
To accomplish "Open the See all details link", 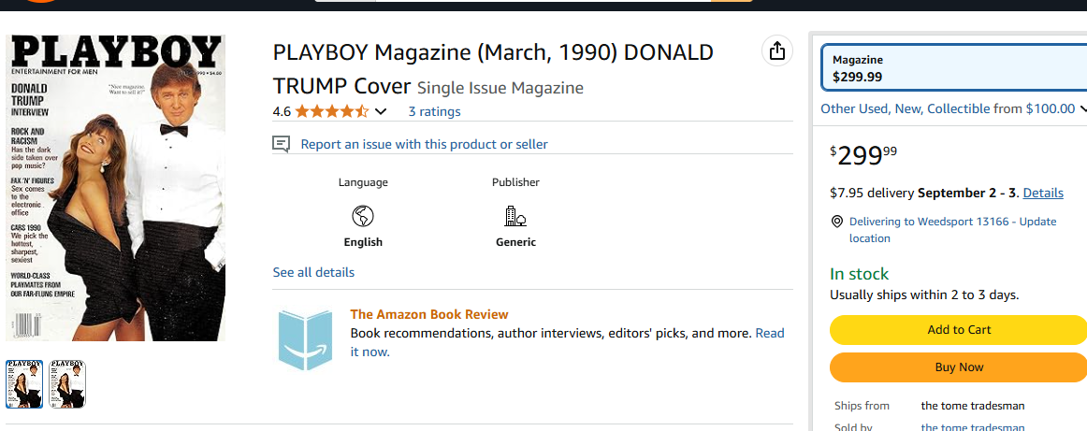I will coord(313,273).
